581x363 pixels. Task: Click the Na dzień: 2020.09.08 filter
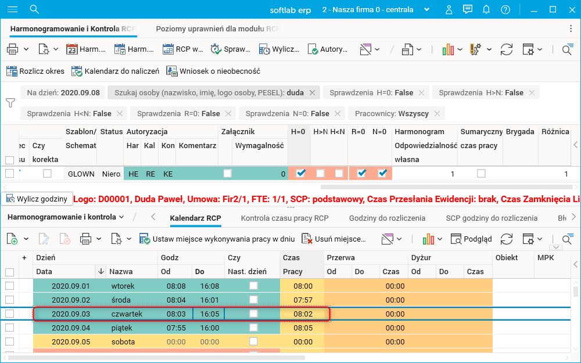(63, 92)
